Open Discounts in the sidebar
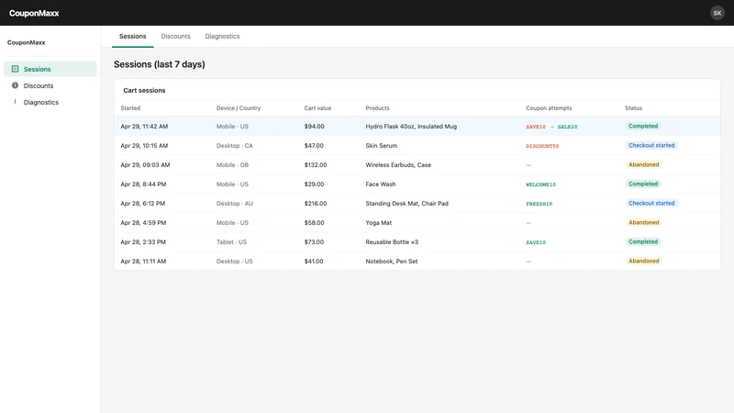Screen dimensions: 734x413 point(50,85)
